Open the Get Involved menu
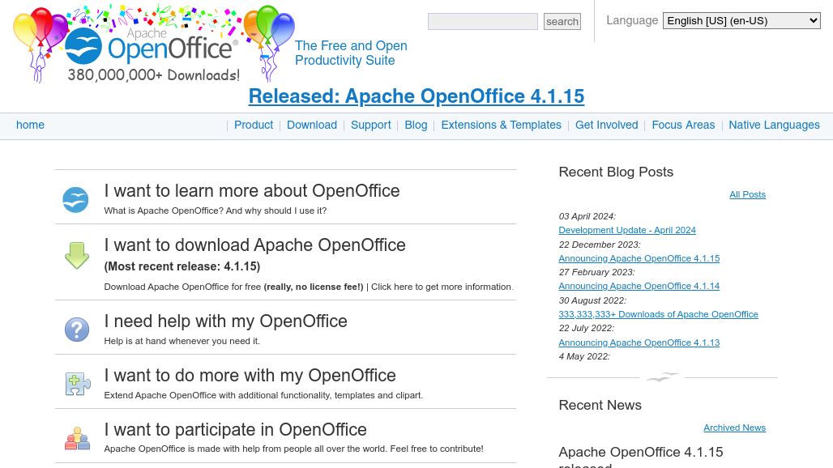This screenshot has width=833, height=468. pos(607,125)
